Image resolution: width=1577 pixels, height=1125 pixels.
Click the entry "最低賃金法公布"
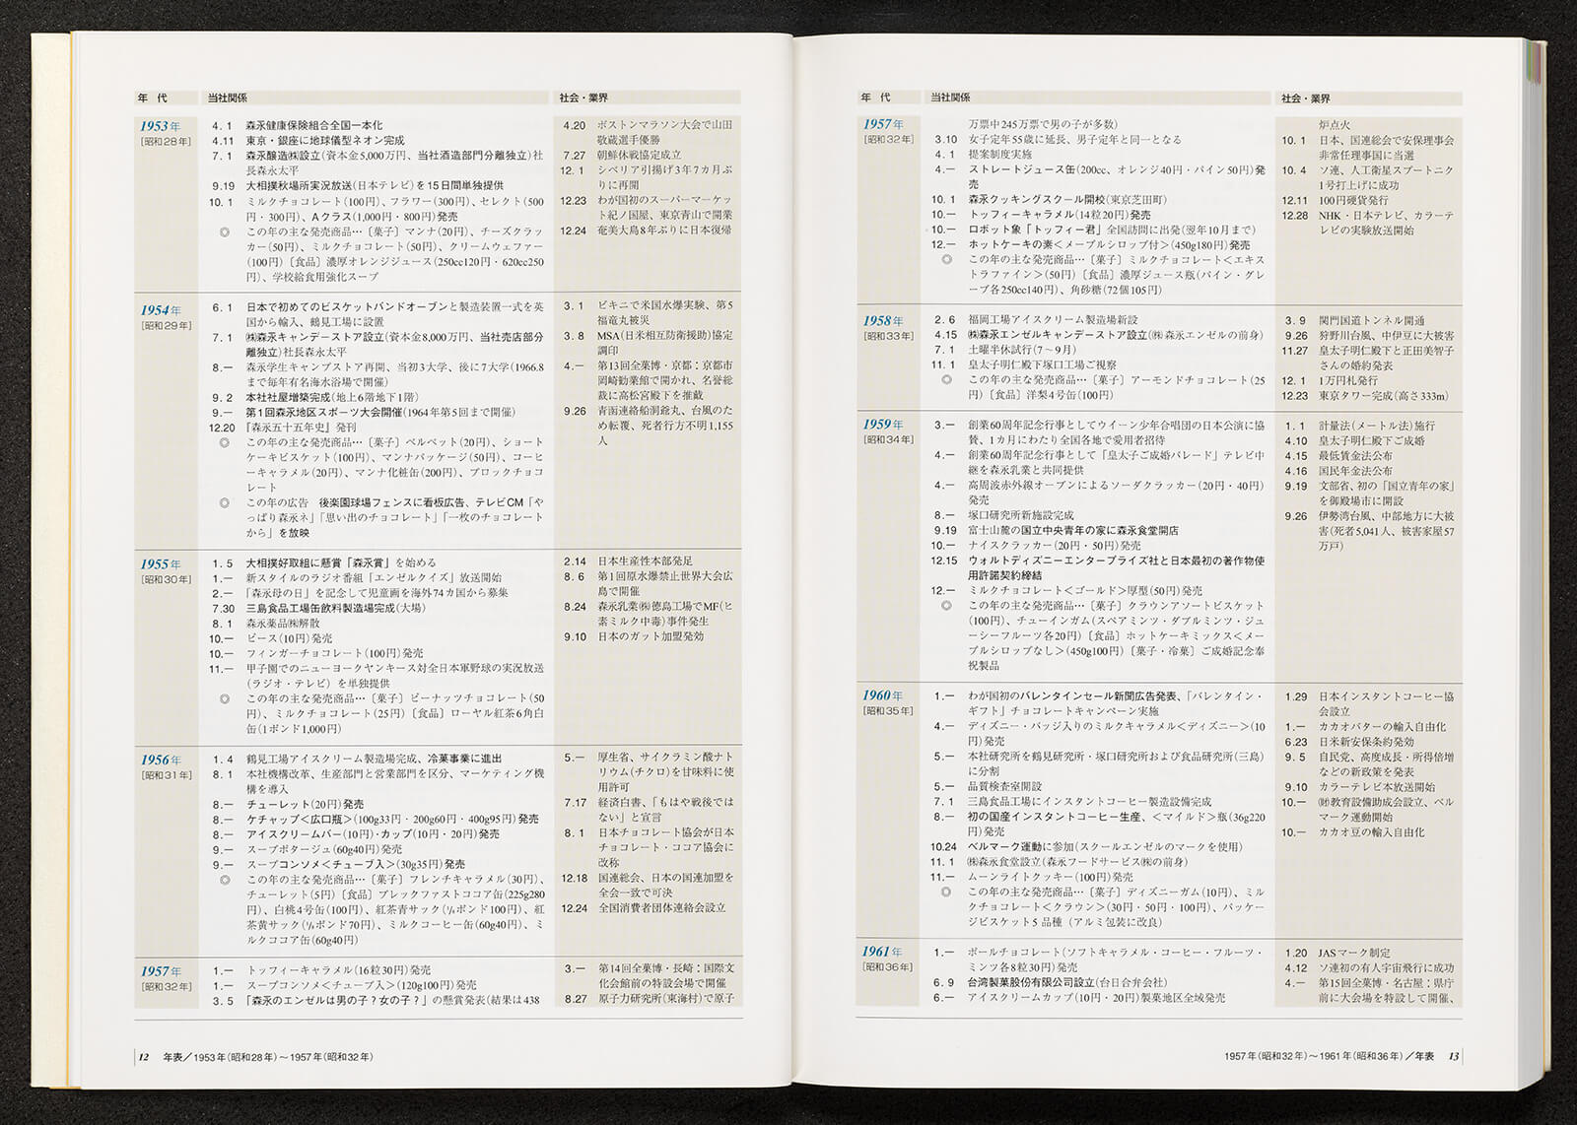coord(1355,456)
